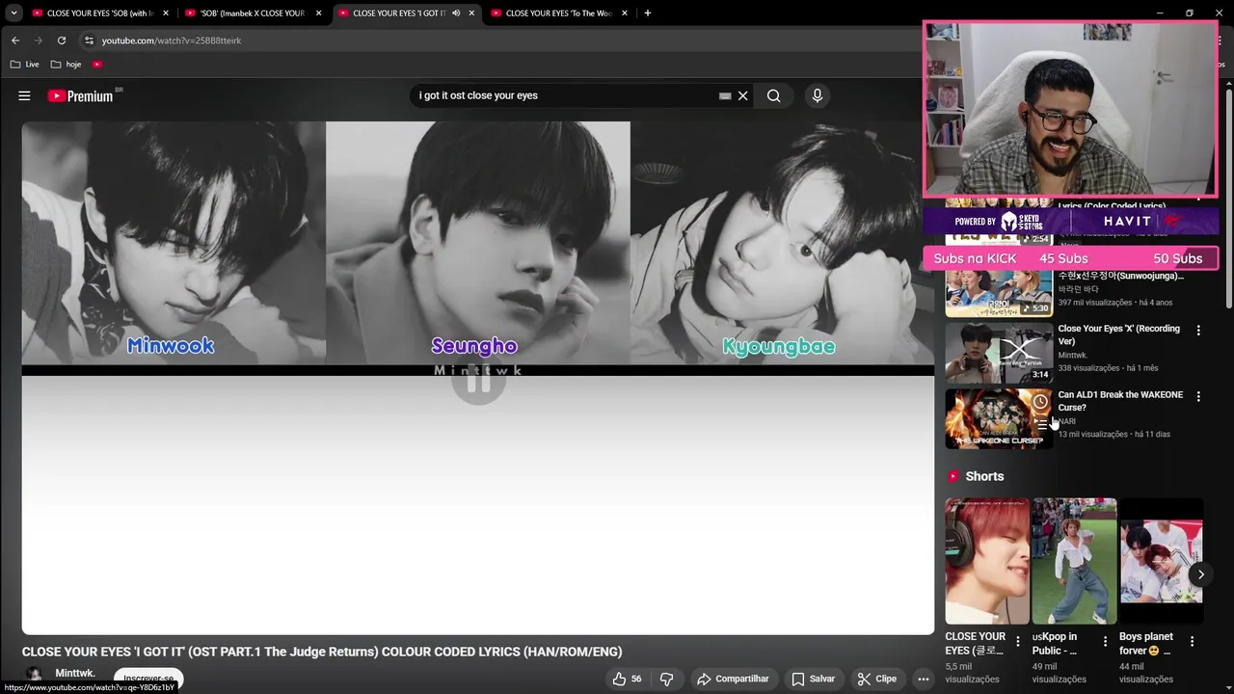Click the video title 'CLOSE YOUR EYES 'I GOT IT''
1234x694 pixels.
322,652
